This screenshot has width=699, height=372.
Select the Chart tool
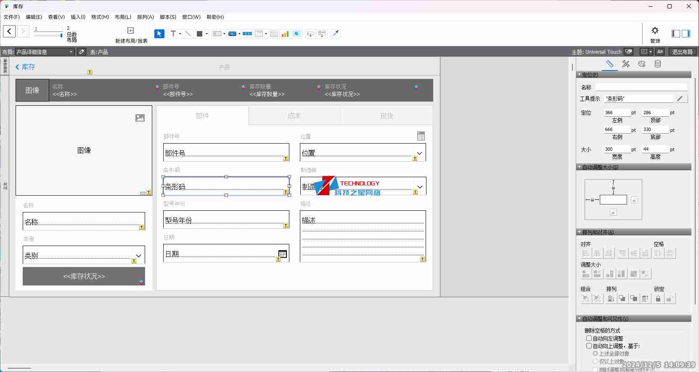[x=285, y=34]
